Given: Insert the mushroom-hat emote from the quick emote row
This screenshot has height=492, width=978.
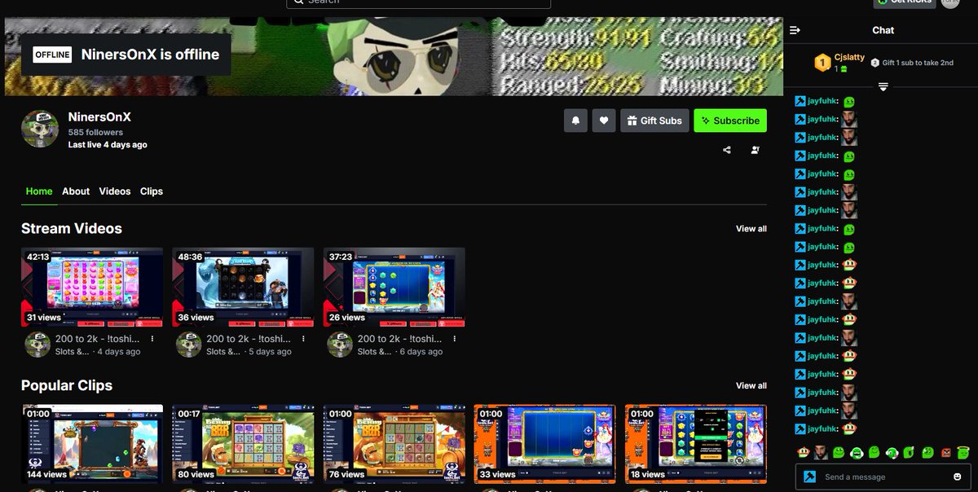Looking at the screenshot, I should [x=803, y=452].
